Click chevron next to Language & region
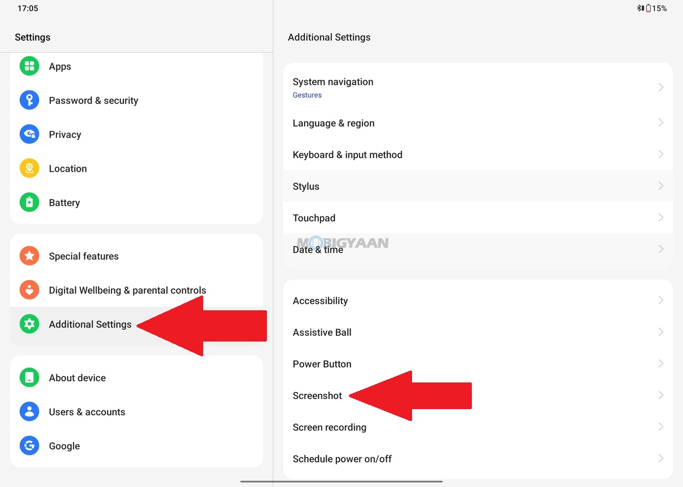Screen dimensions: 683x487 660,123
